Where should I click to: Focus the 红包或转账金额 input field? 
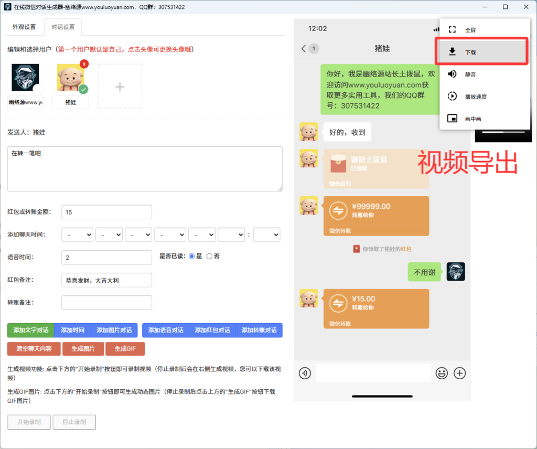point(106,212)
